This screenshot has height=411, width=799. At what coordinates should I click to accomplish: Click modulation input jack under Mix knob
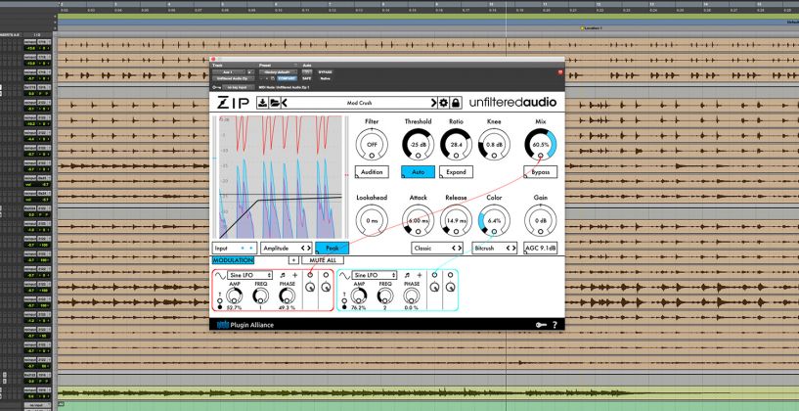[540, 155]
